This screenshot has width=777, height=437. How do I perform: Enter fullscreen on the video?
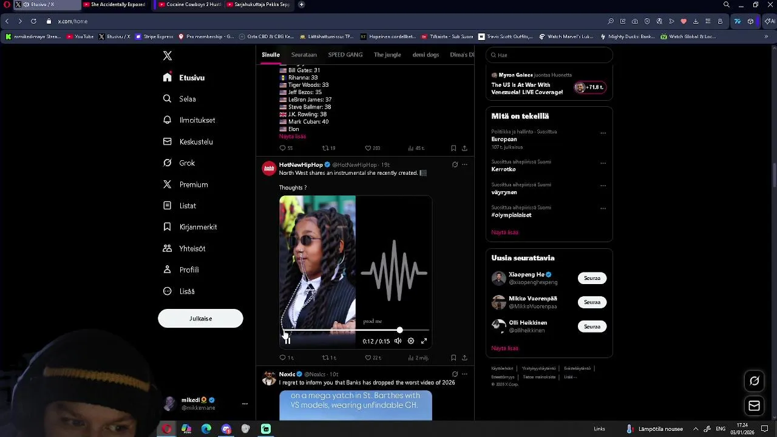click(x=424, y=341)
